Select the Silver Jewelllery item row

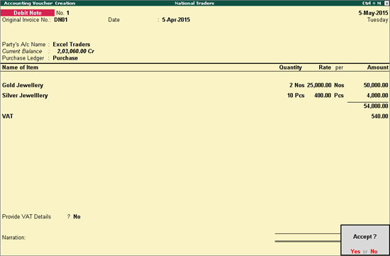195,96
